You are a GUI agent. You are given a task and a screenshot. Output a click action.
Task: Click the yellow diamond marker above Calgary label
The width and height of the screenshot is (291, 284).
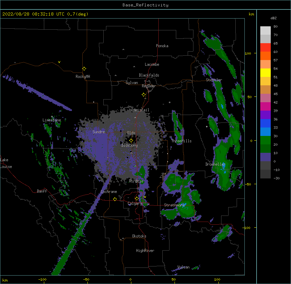pos(137,199)
